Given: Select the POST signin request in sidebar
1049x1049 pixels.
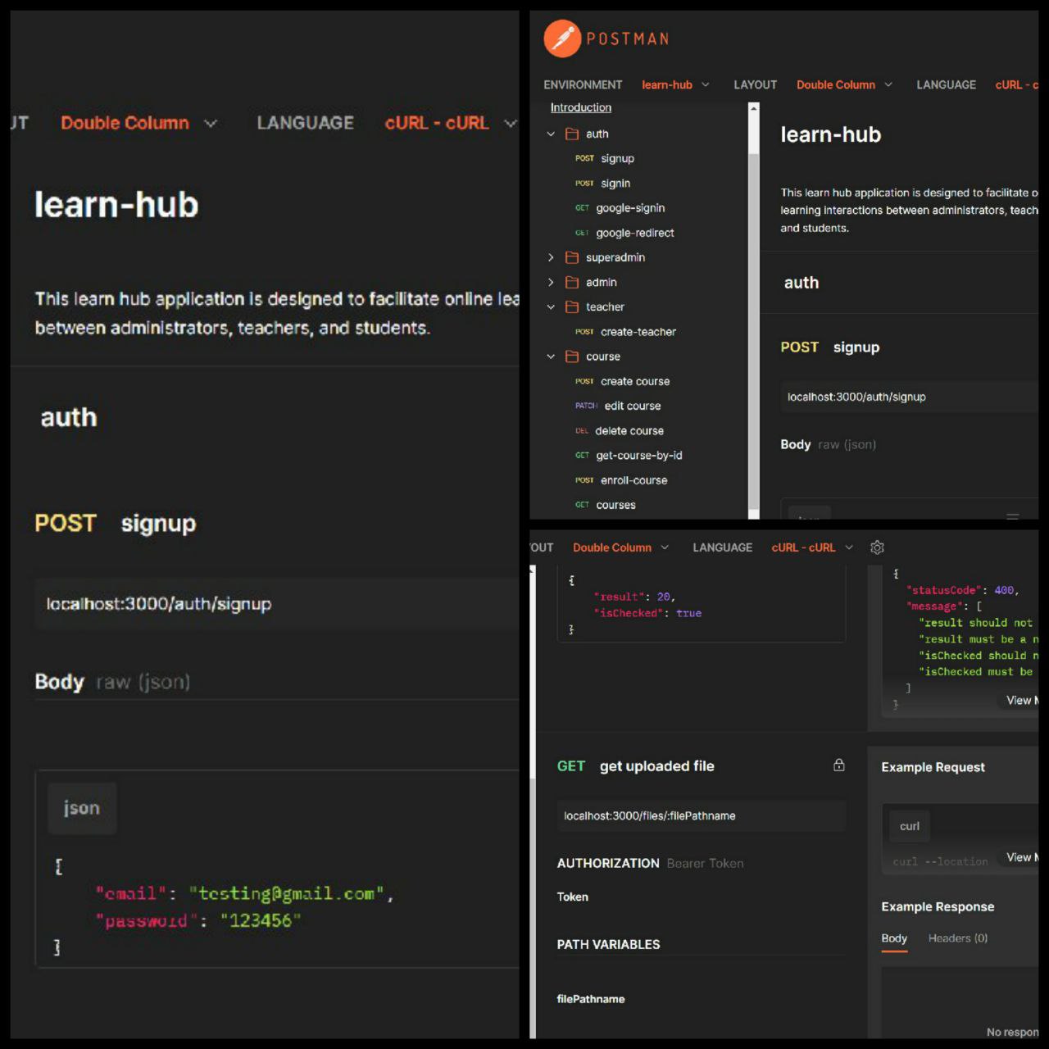Looking at the screenshot, I should 602,184.
